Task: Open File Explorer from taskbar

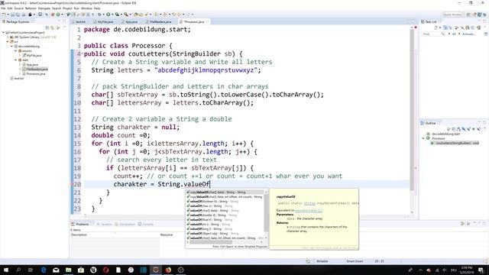Action: [x=68, y=270]
